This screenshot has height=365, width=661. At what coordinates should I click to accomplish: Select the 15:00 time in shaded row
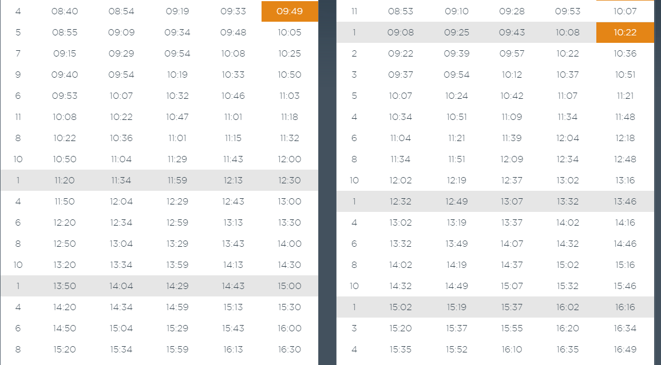[x=290, y=286]
